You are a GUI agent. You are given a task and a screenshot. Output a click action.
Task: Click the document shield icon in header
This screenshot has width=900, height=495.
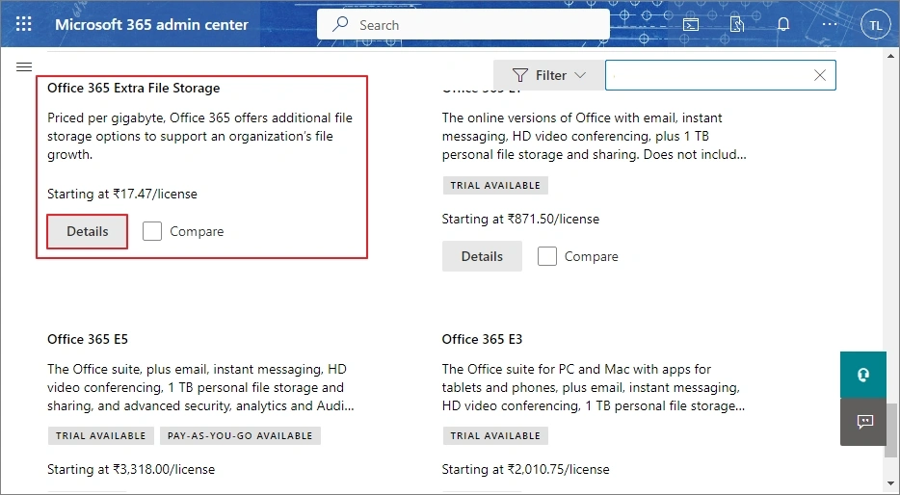pyautogui.click(x=737, y=24)
